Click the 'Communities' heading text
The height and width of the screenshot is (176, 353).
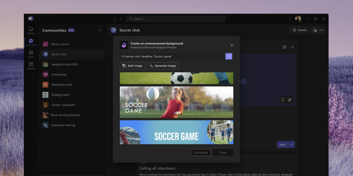[x=54, y=30]
